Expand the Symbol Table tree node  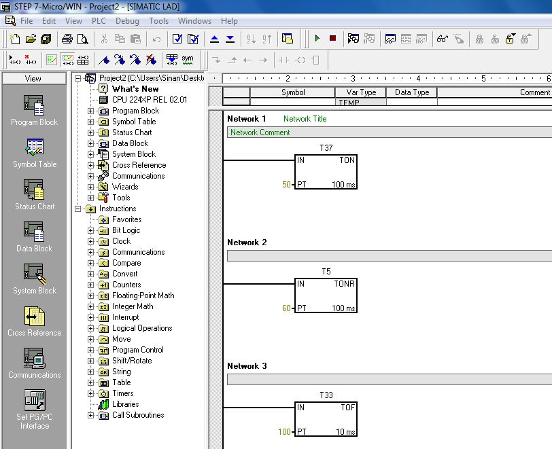click(x=90, y=122)
